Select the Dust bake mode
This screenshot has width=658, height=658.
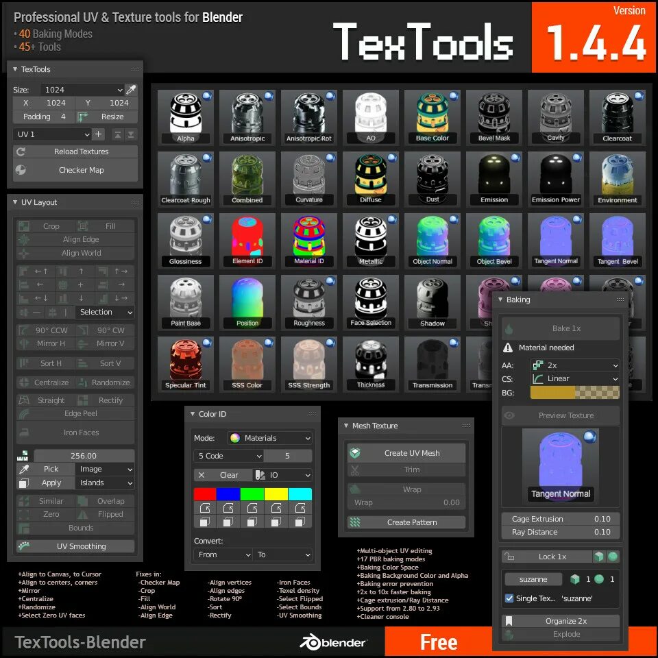432,179
